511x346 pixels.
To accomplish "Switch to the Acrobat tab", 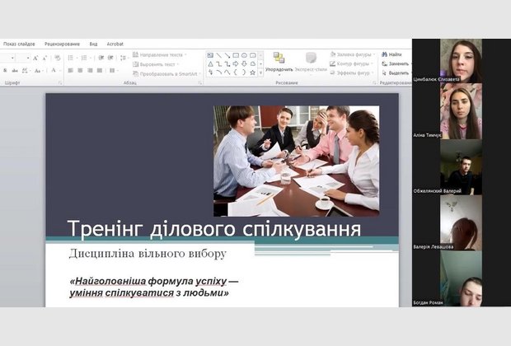I will point(115,44).
